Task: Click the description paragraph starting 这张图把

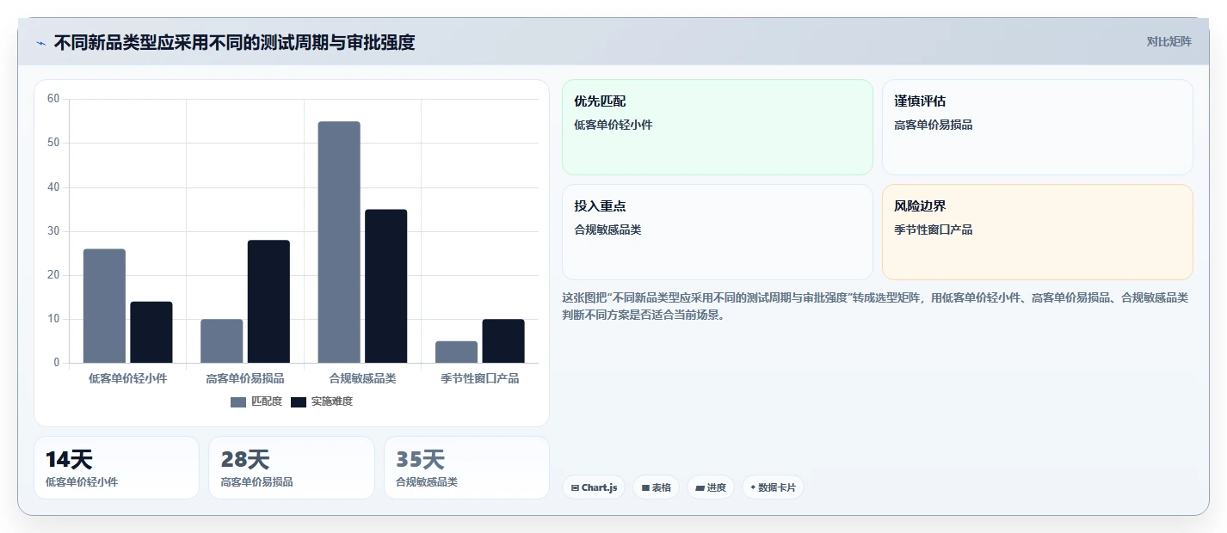Action: click(875, 306)
